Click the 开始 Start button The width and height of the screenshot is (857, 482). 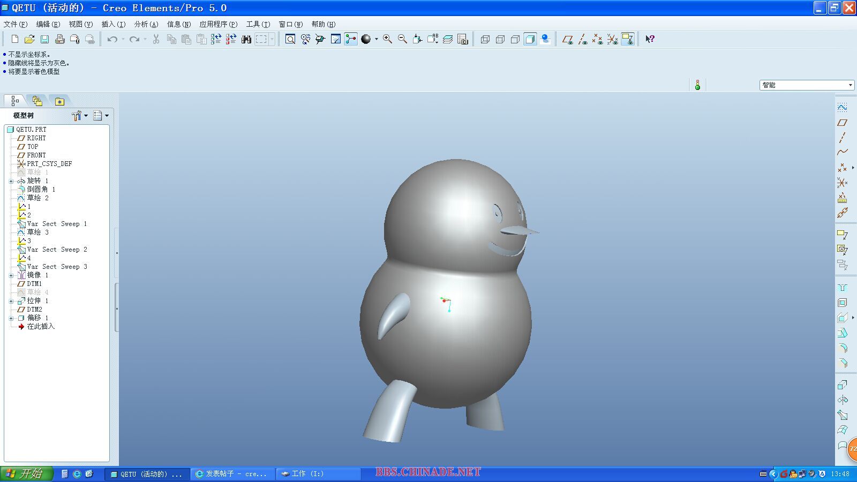27,473
